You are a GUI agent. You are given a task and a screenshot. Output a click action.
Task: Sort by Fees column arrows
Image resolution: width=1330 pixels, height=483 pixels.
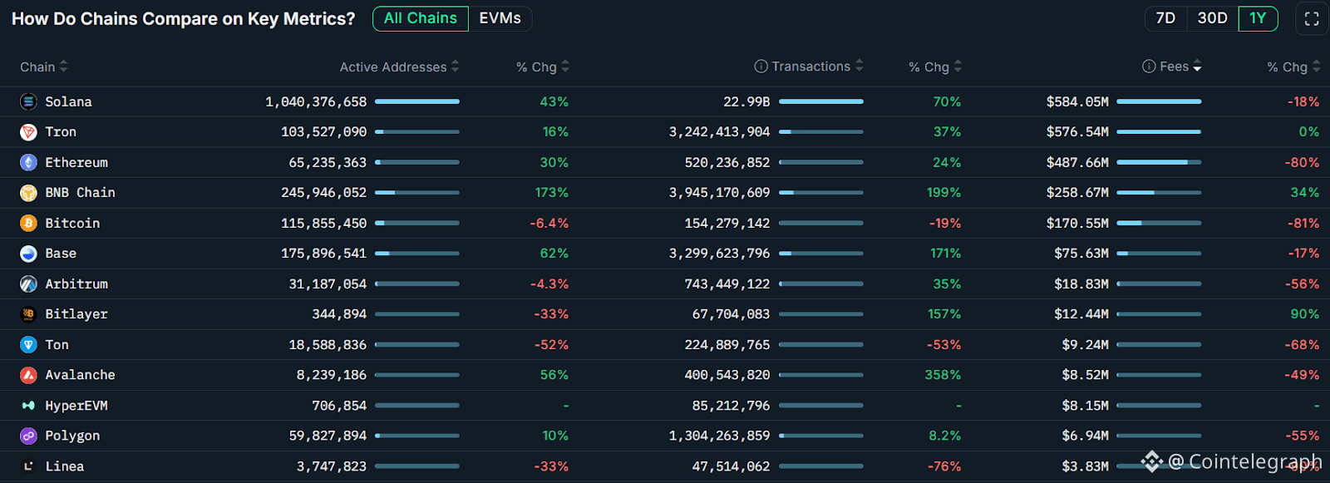pyautogui.click(x=1197, y=67)
